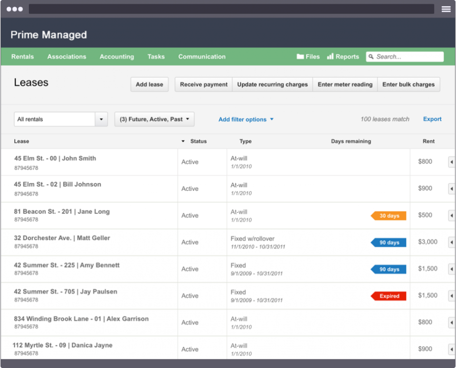Open the Rentals menu

23,57
